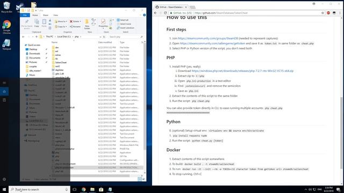Select the SalienCheat folder
The image size is (344, 193).
[x=61, y=62]
